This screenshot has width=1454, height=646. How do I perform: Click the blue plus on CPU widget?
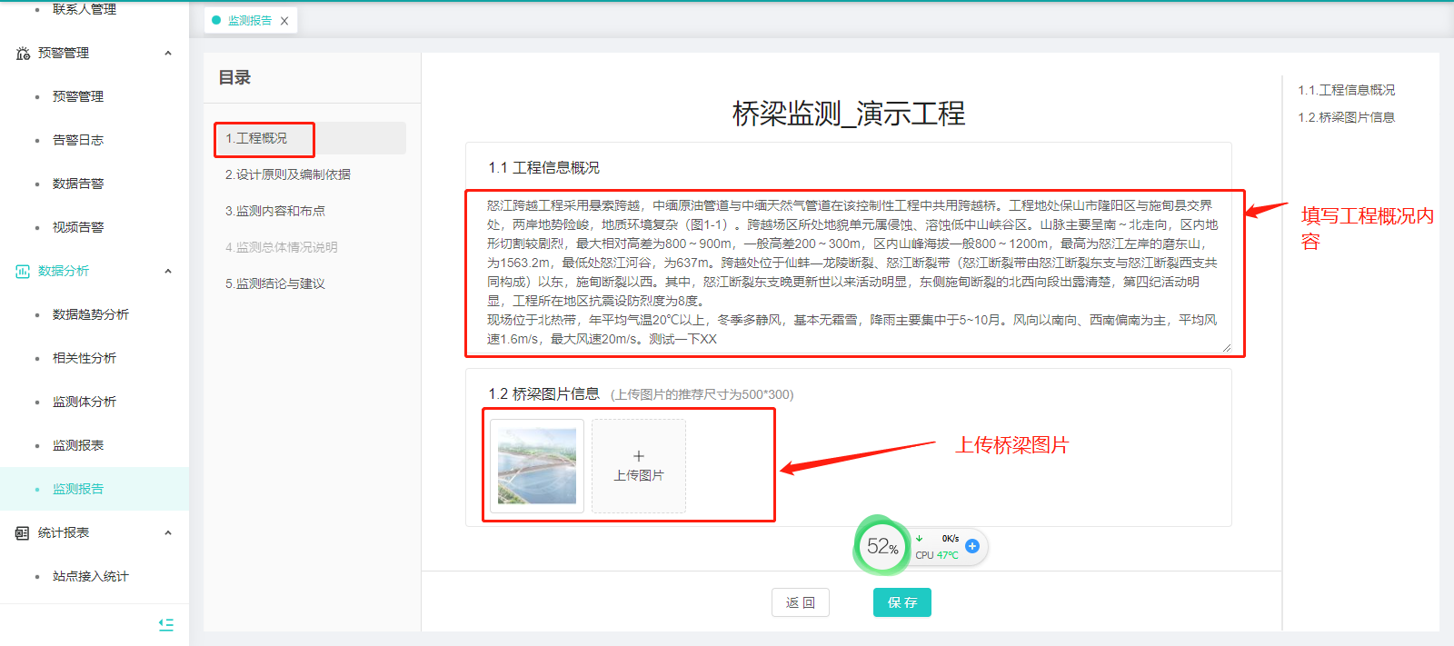[972, 546]
